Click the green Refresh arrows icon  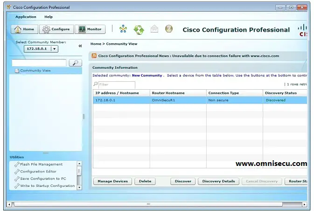click(139, 30)
